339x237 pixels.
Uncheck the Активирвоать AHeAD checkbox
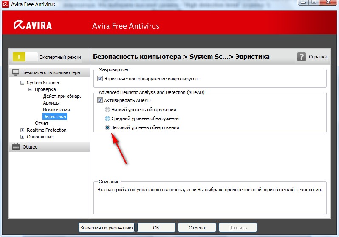(100, 100)
